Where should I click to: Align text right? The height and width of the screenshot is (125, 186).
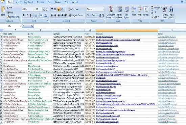point(59,15)
